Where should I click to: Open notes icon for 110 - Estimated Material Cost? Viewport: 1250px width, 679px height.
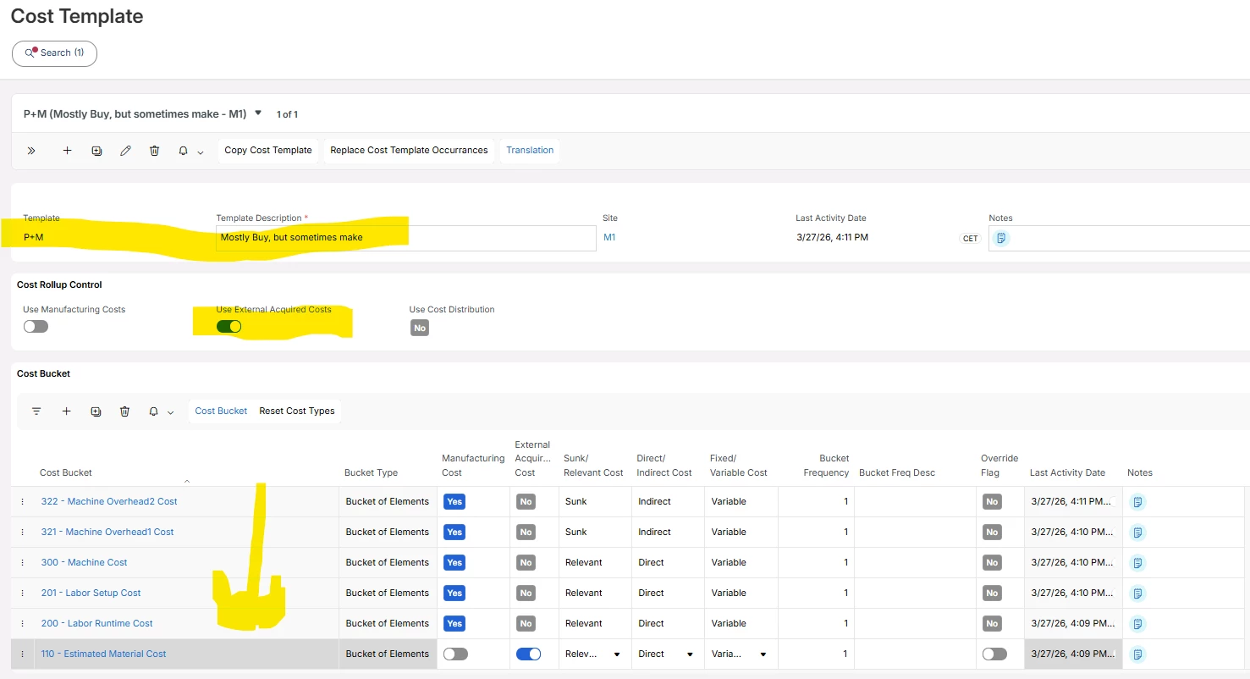coord(1138,654)
